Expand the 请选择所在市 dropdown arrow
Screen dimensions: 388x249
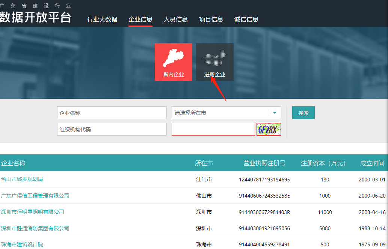click(275, 113)
